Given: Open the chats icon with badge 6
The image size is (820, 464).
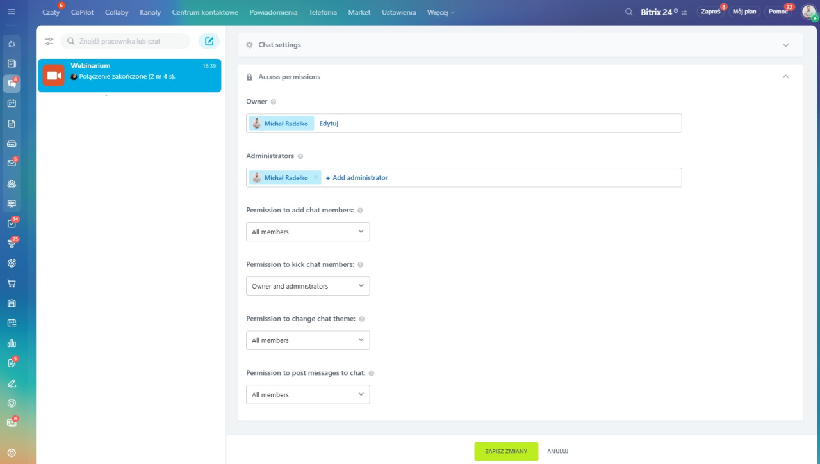Looking at the screenshot, I should coord(12,83).
